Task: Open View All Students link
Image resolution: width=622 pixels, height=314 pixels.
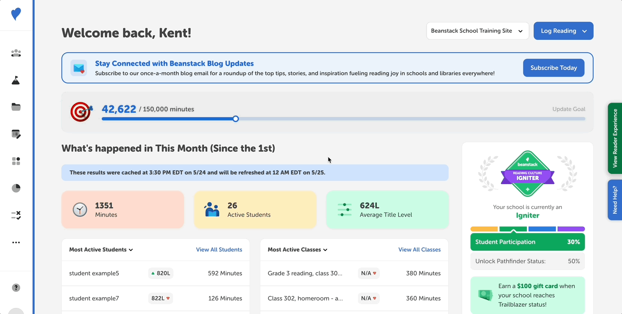Action: click(x=219, y=249)
